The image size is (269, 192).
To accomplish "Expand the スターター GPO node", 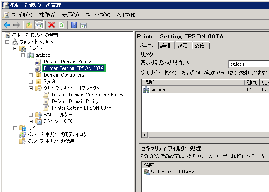I will click(x=31, y=122).
